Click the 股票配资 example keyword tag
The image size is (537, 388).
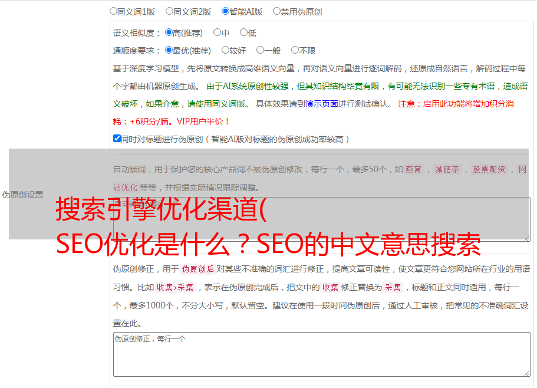[x=489, y=169]
